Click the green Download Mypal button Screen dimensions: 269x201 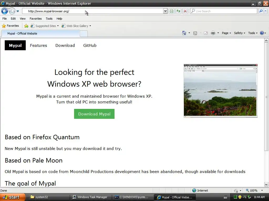click(x=94, y=114)
